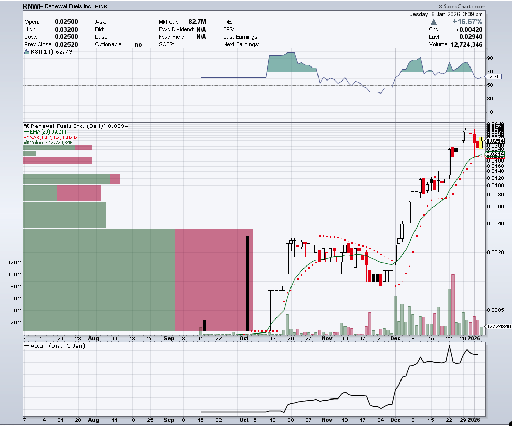512x426 pixels.
Task: Click the Nov label on the price chart date axis
Action: pyautogui.click(x=327, y=338)
